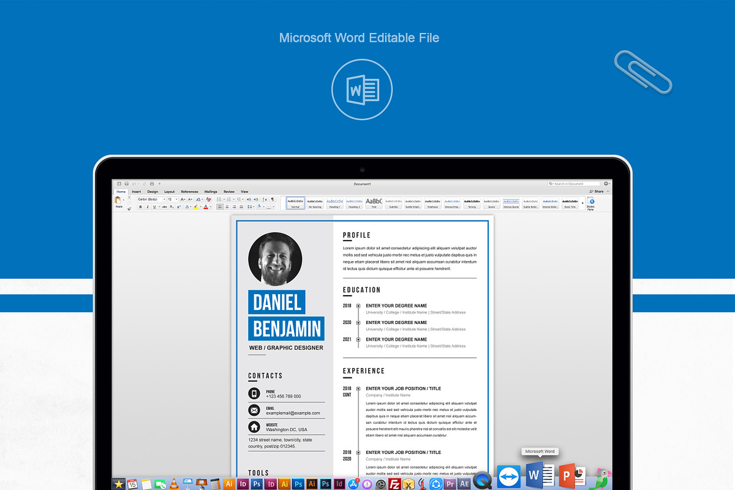Click the Paste icon in the ribbon

[118, 200]
